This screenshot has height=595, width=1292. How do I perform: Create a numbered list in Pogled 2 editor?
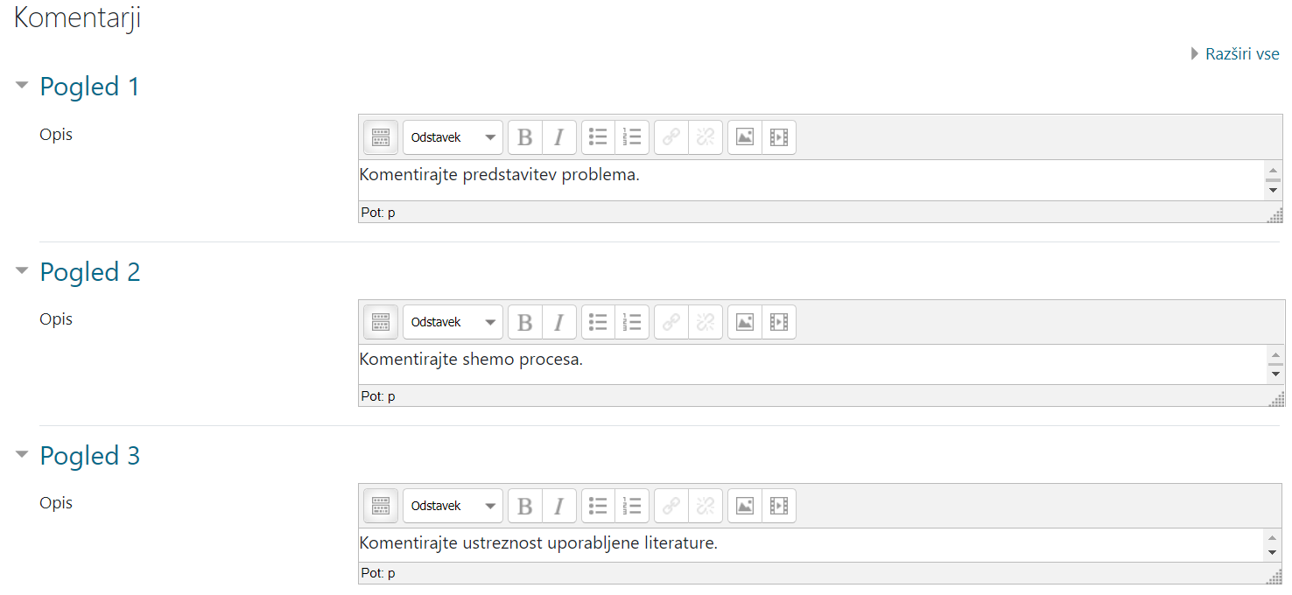(631, 322)
